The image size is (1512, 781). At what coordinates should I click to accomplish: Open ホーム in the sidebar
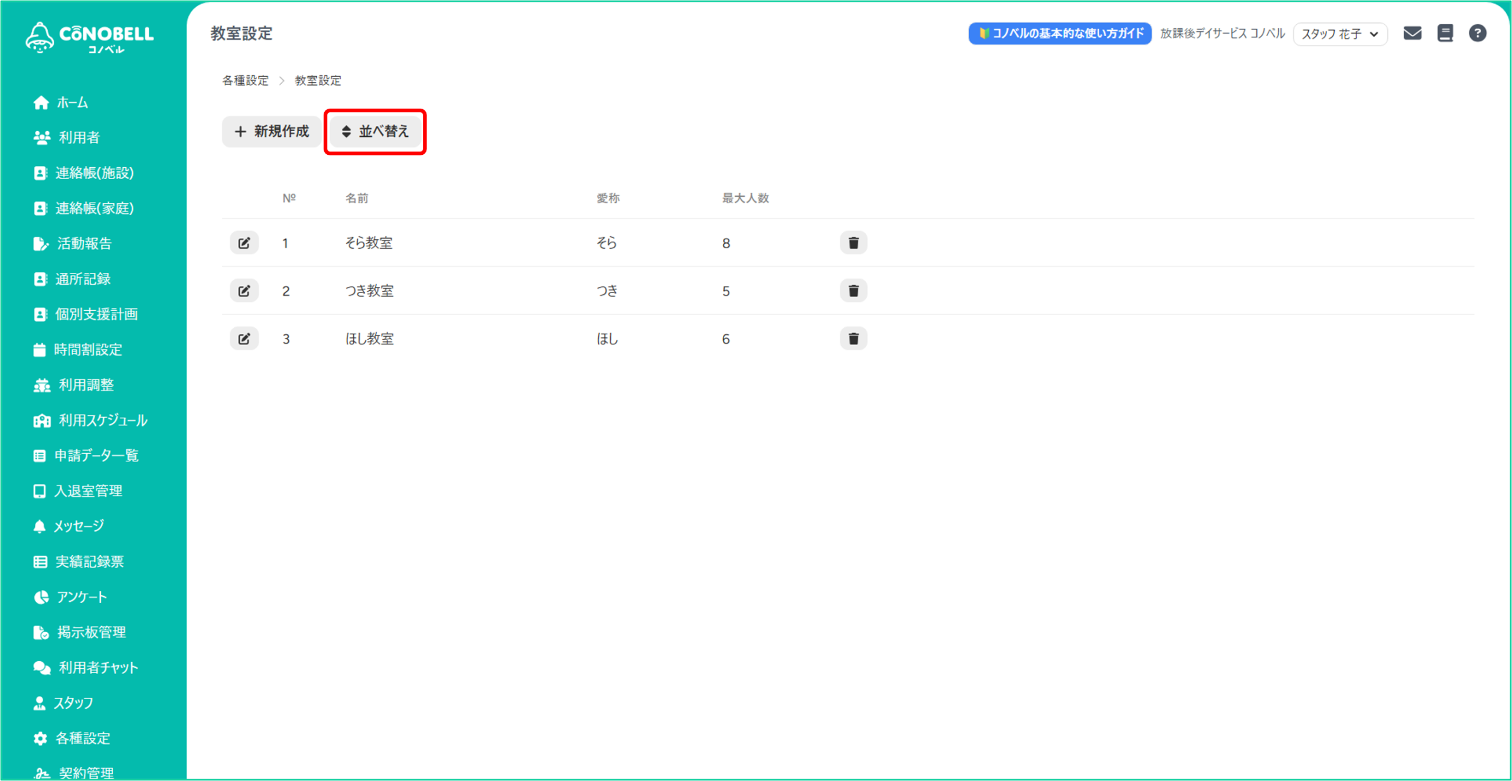(x=72, y=103)
